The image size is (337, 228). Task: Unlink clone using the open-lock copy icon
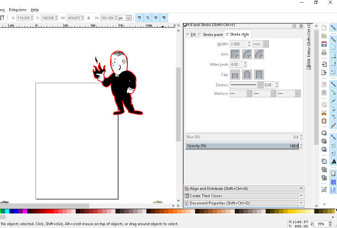point(324,178)
